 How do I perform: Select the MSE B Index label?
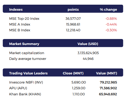click(20, 30)
